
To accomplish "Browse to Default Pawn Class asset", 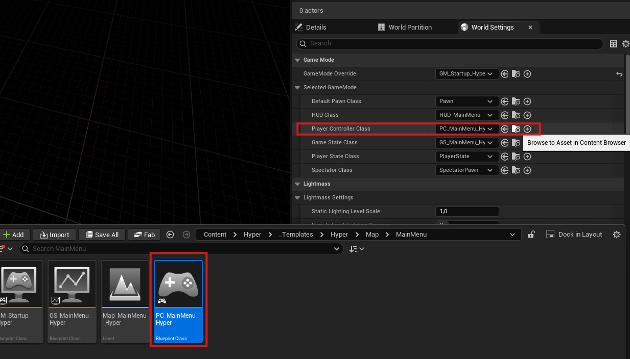I will [x=516, y=101].
